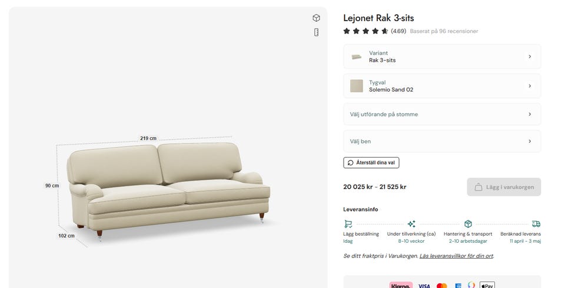Open the 3D view cube icon
The image size is (565, 288).
pyautogui.click(x=316, y=18)
